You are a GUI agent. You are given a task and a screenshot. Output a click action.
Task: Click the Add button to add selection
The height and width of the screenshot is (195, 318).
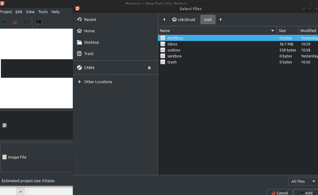[x=307, y=193]
